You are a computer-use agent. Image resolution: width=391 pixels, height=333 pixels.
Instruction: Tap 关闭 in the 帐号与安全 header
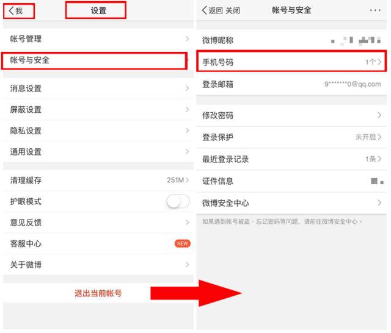pos(233,11)
